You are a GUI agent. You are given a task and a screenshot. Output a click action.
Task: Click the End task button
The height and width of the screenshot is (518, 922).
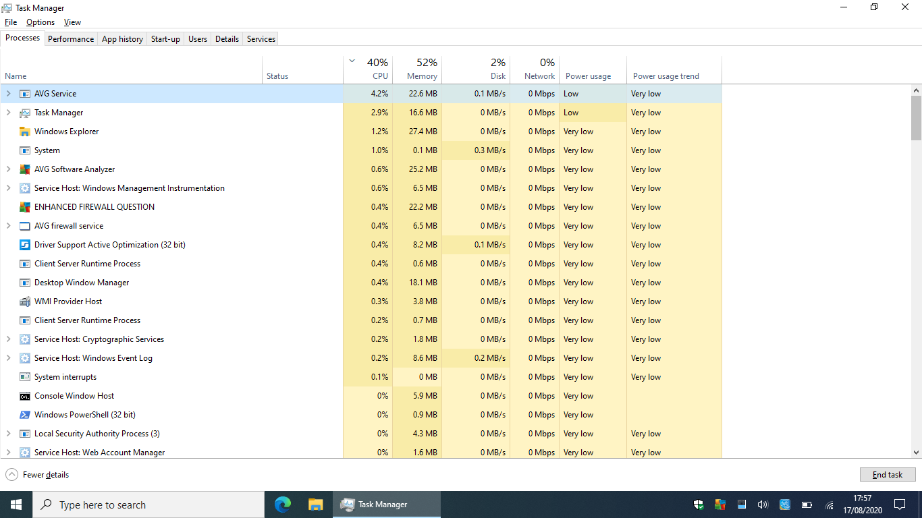[x=888, y=475]
